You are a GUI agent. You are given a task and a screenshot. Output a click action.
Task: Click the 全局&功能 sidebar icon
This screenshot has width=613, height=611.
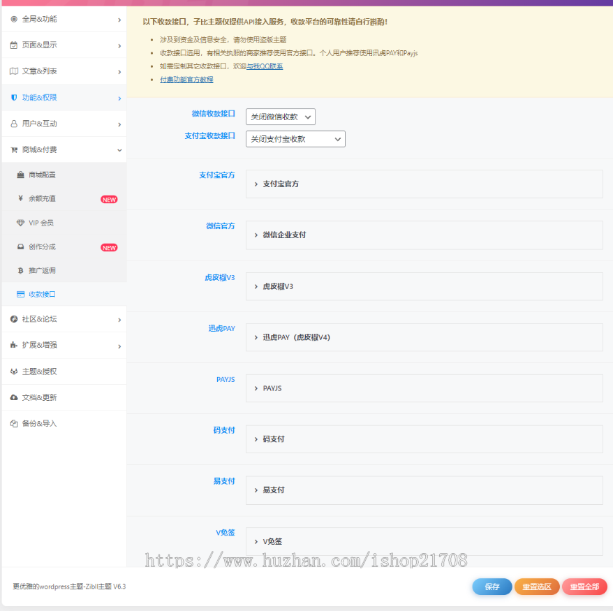point(14,19)
